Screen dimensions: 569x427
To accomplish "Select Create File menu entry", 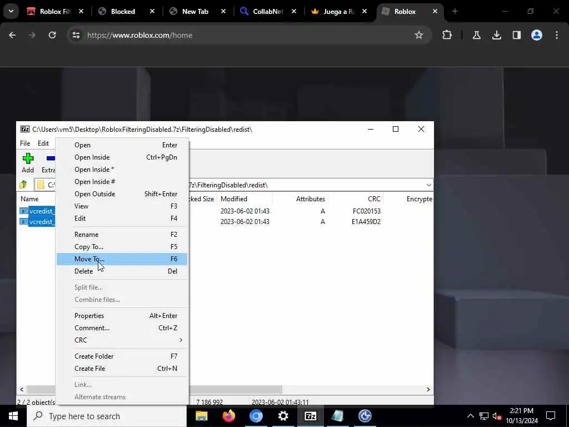I will tap(122, 369).
